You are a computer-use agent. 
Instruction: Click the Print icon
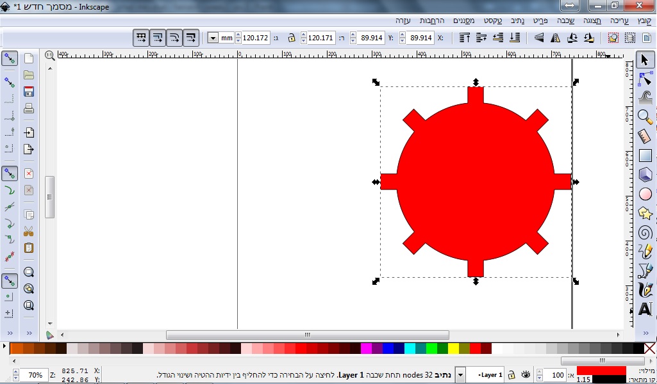(x=28, y=108)
